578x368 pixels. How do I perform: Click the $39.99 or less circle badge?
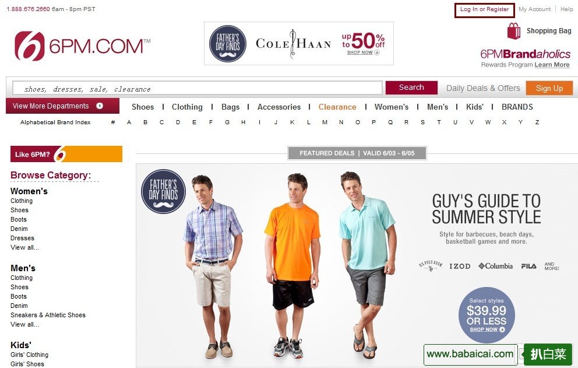pyautogui.click(x=486, y=315)
